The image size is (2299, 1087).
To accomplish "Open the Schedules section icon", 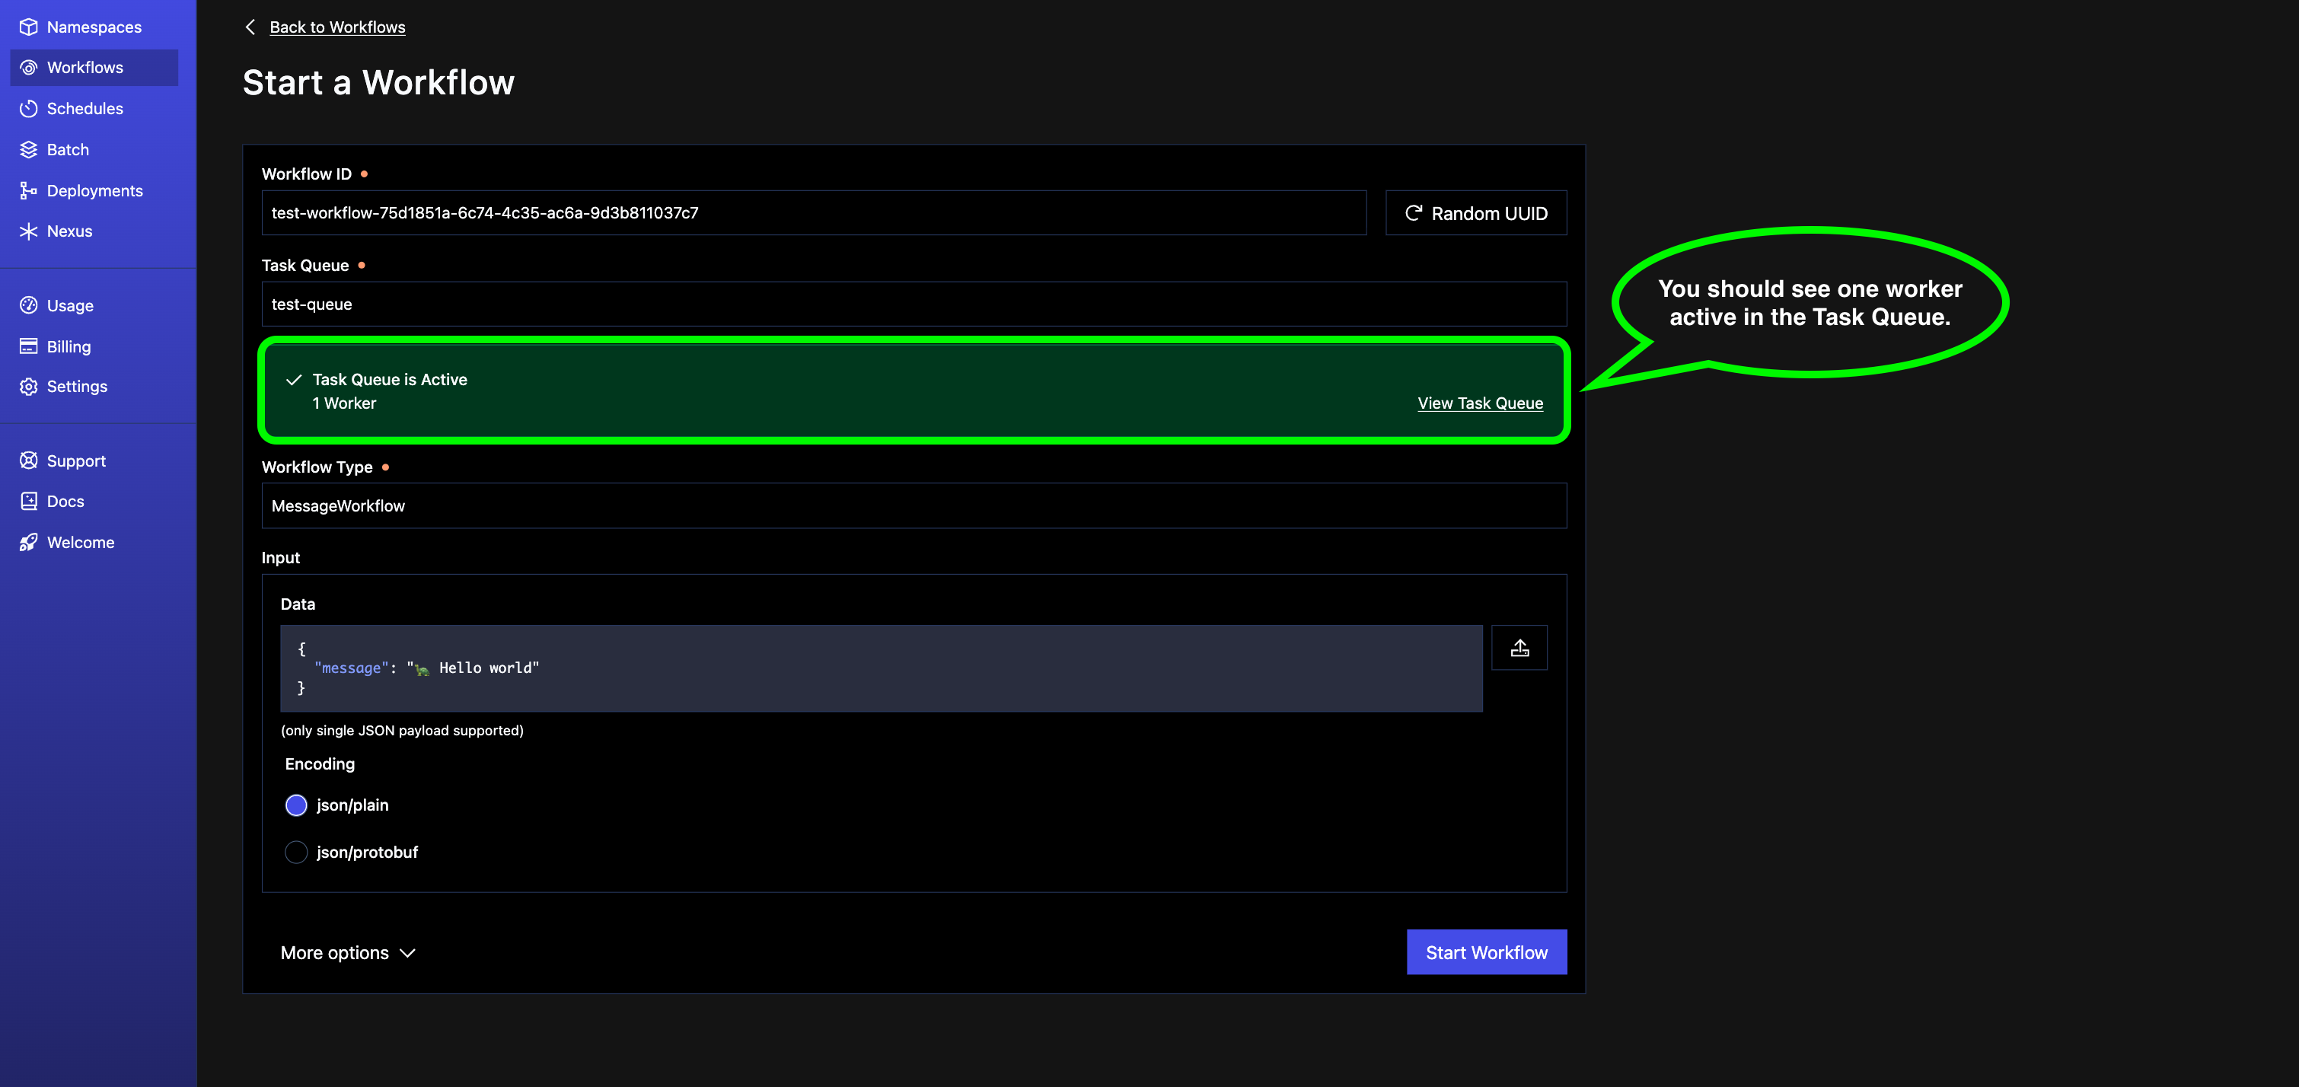I will pos(29,108).
